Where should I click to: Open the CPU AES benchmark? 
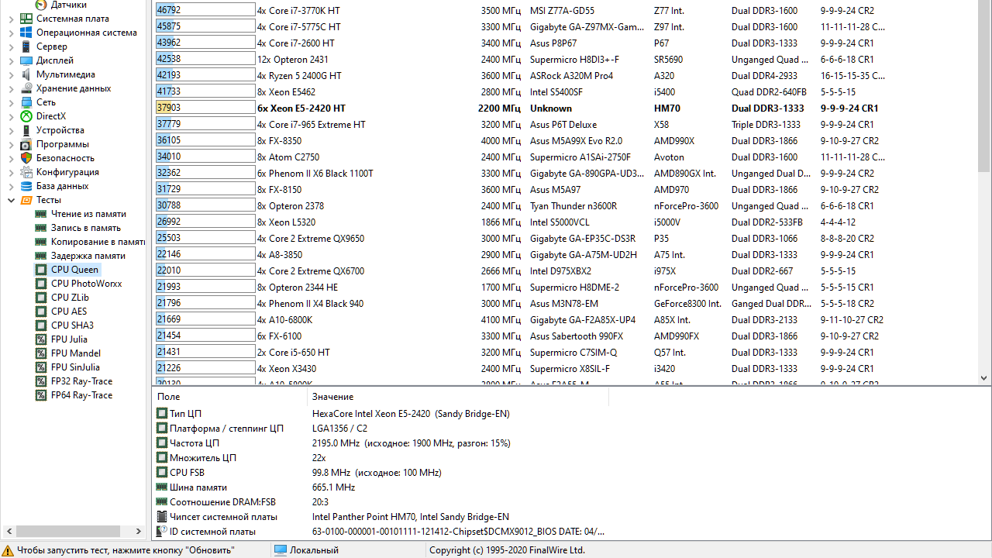(x=69, y=312)
